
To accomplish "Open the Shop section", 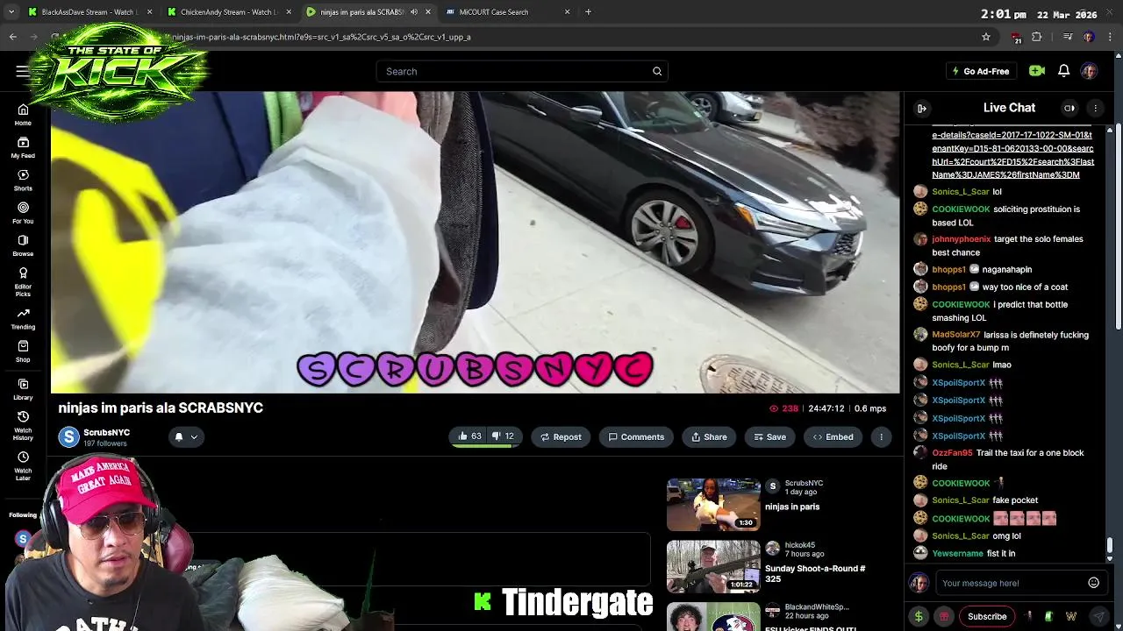I will click(23, 351).
